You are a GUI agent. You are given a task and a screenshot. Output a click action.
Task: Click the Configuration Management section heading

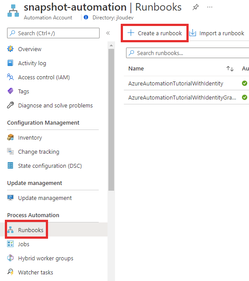(43, 123)
